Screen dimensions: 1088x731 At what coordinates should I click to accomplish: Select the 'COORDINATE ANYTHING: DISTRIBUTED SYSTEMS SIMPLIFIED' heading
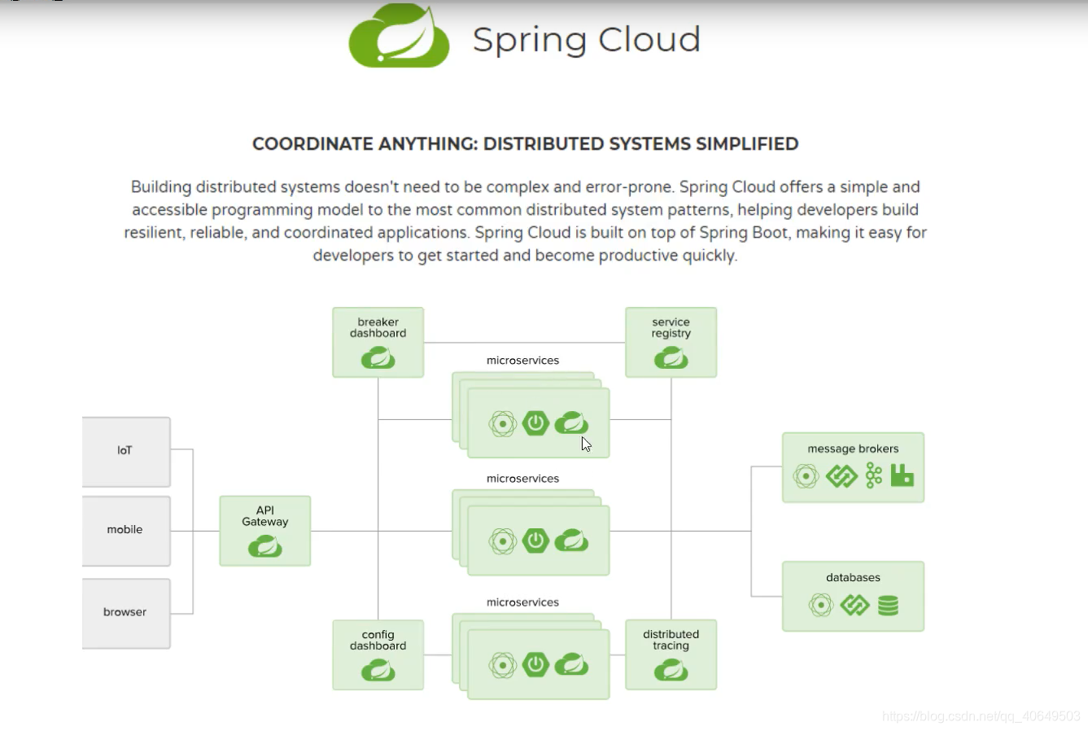coord(525,144)
